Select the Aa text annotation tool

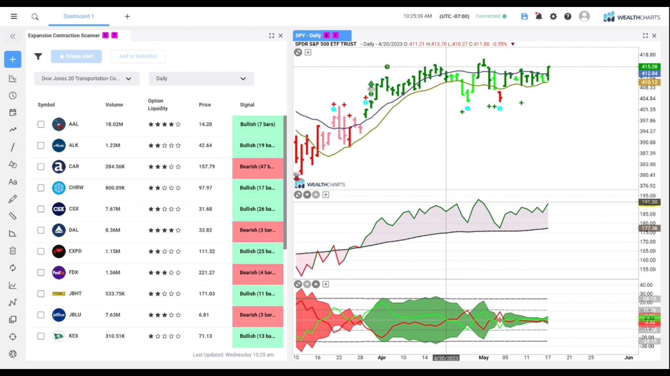(13, 182)
